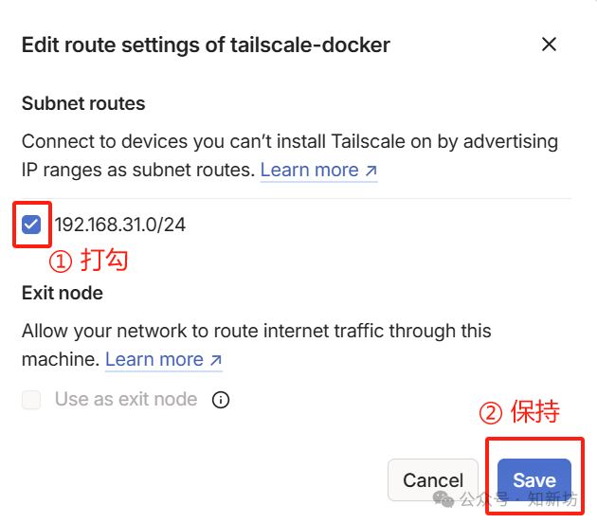Click external-link arrow beside exit node Learn more
This screenshot has height=523, width=597.
(215, 360)
